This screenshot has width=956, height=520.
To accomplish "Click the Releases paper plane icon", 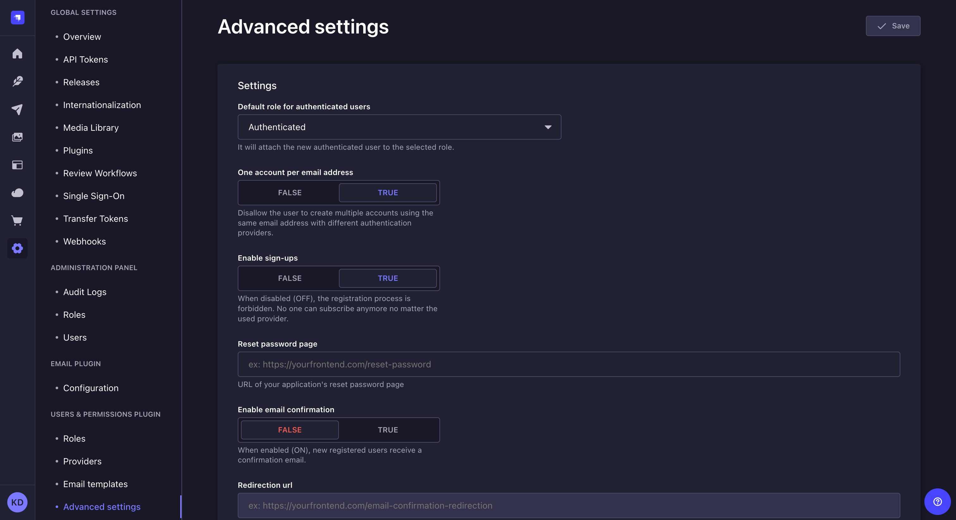I will pyautogui.click(x=17, y=109).
